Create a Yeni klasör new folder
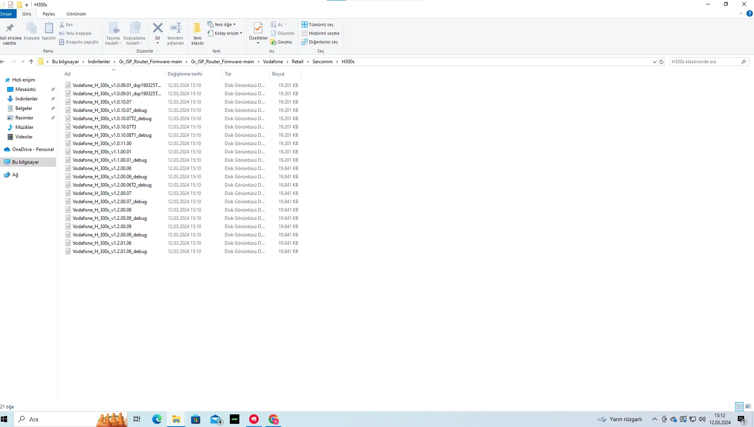Image resolution: width=754 pixels, height=427 pixels. click(x=197, y=33)
